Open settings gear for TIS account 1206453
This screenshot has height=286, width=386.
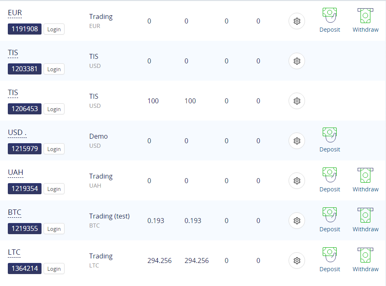[297, 101]
